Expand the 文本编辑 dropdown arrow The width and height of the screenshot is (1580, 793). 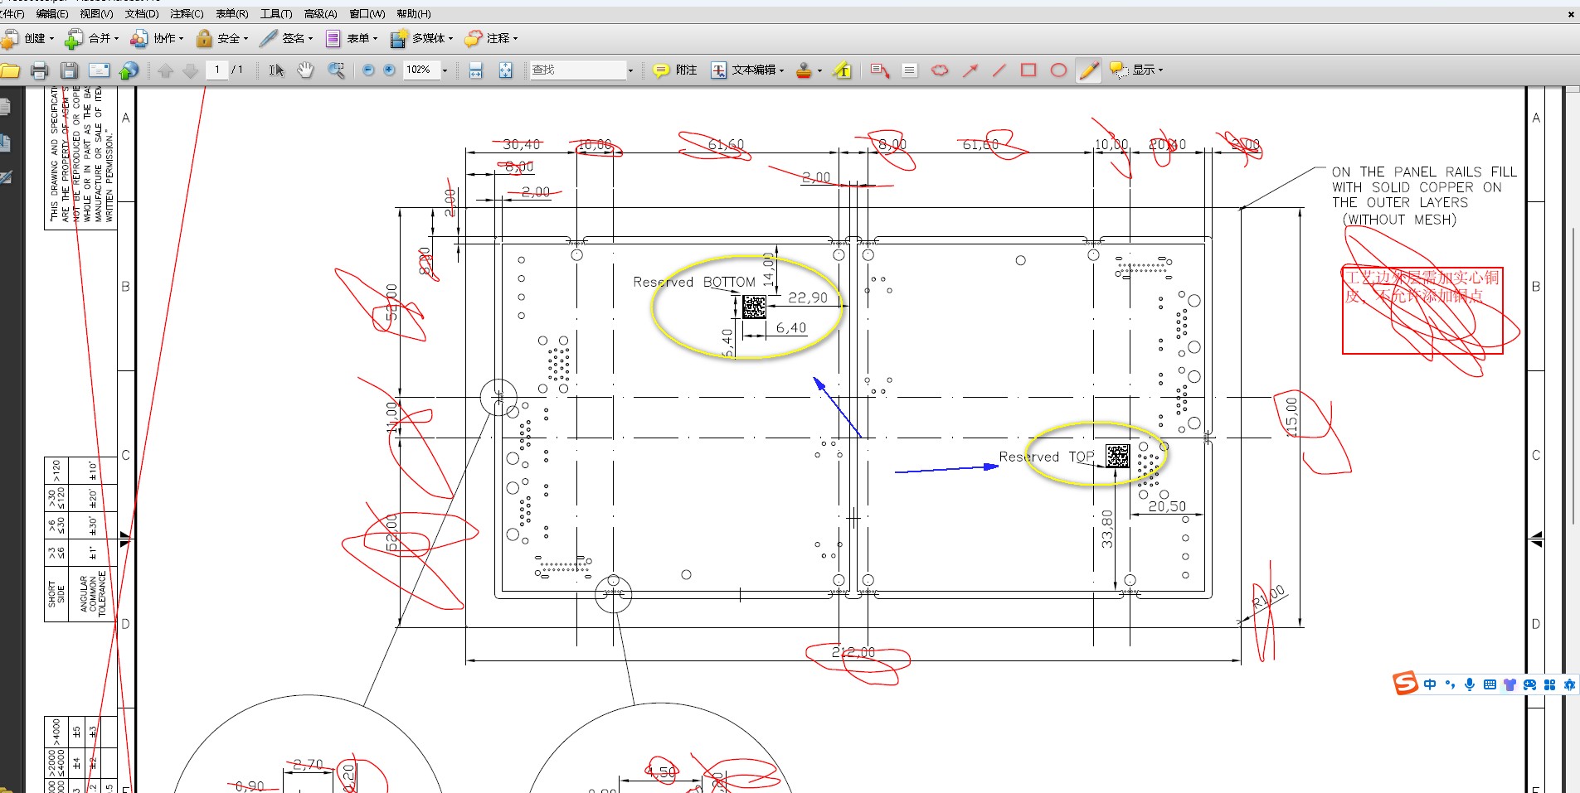coord(781,70)
